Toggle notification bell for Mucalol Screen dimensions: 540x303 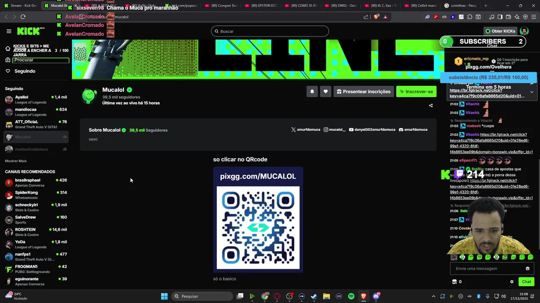(312, 91)
